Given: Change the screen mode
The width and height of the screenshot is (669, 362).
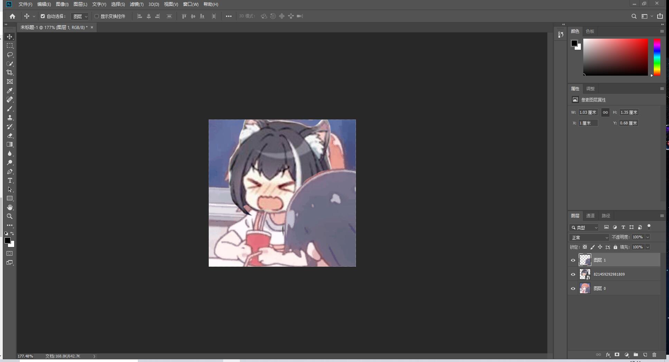Looking at the screenshot, I should (x=10, y=263).
